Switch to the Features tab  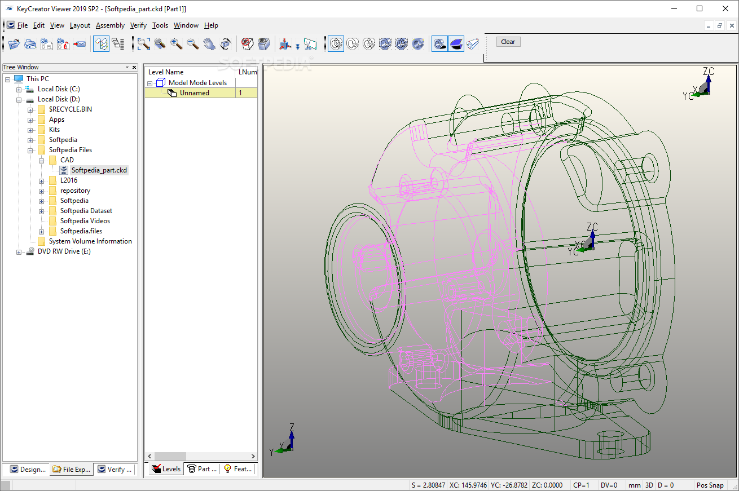(x=238, y=468)
